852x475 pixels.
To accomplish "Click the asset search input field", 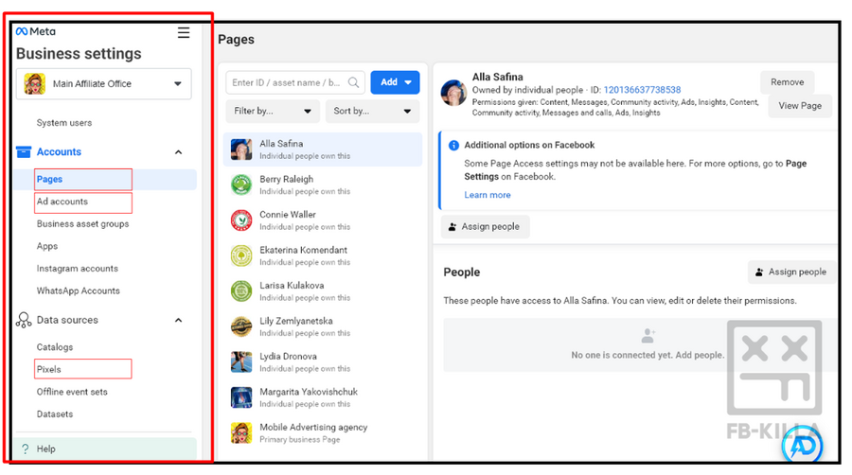I will coord(288,83).
